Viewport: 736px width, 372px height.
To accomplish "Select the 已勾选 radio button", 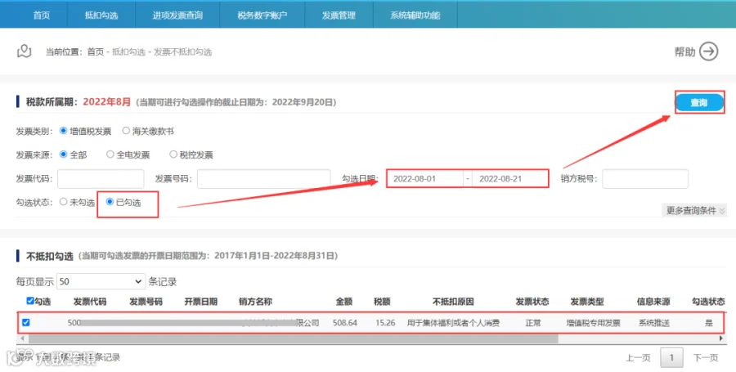I will click(x=110, y=202).
